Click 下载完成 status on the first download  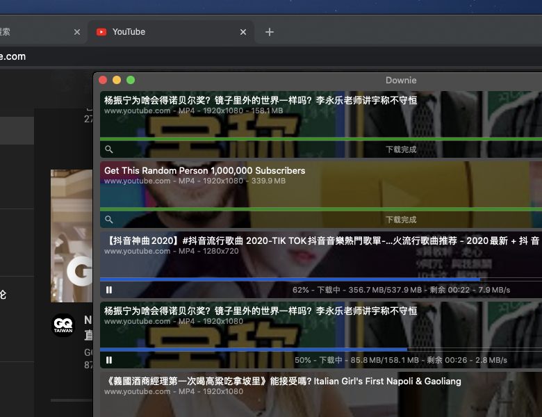coord(401,149)
